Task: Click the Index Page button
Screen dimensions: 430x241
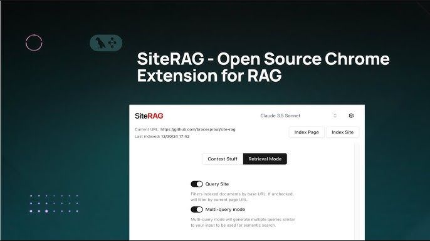Action: coord(307,132)
